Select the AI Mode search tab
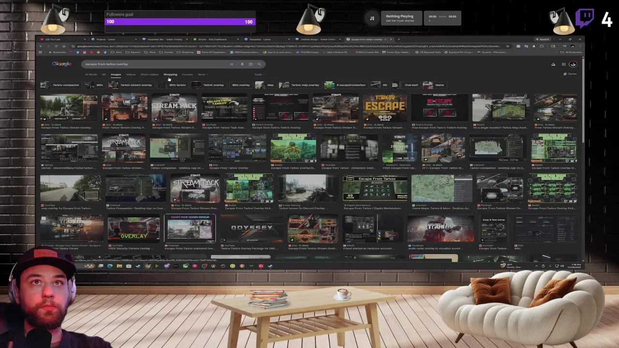Image resolution: width=619 pixels, height=348 pixels. click(x=91, y=74)
